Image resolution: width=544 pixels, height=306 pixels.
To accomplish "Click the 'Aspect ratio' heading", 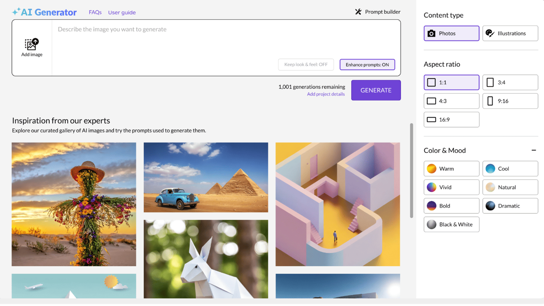I will click(442, 64).
